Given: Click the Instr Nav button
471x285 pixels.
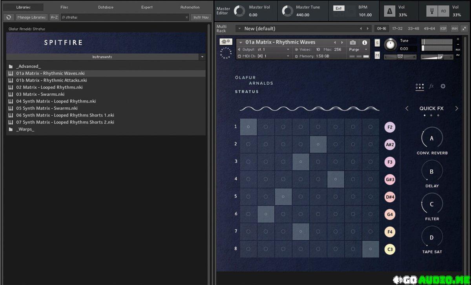Looking at the screenshot, I should (x=201, y=17).
